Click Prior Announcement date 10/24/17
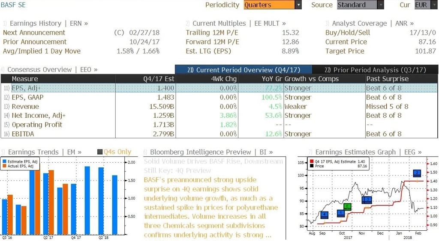Screen dimensions: 439x241 tap(144, 42)
